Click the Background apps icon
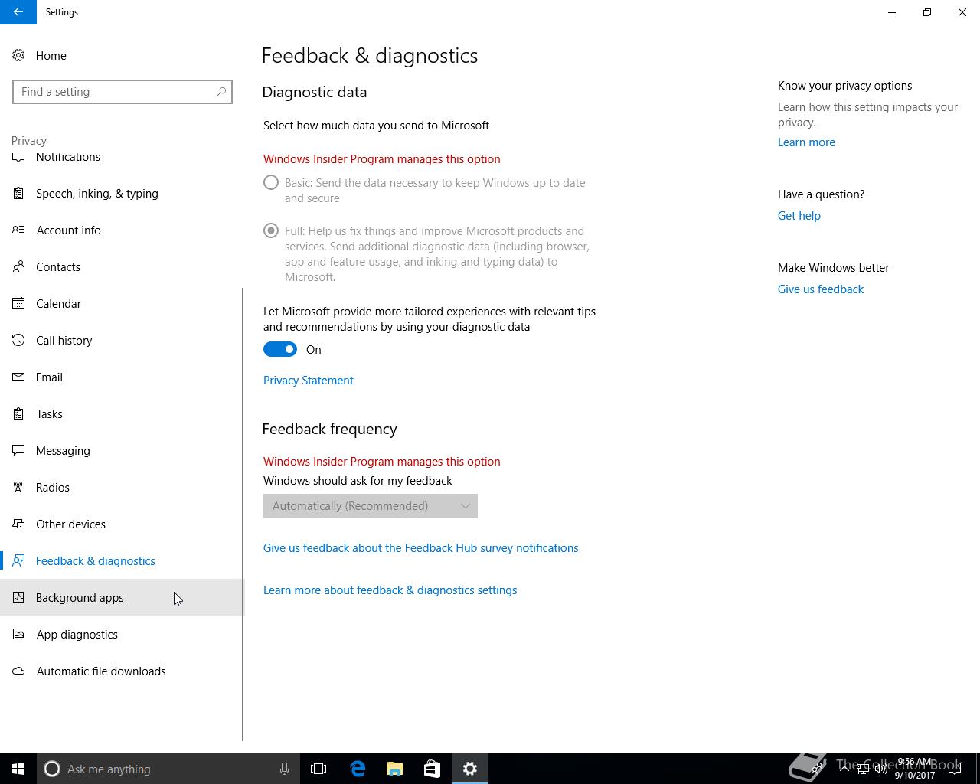The image size is (980, 784). click(x=18, y=598)
